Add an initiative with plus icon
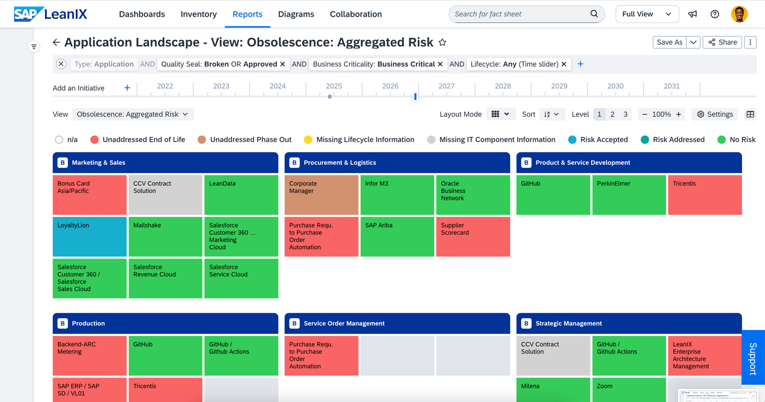765x402 pixels. [x=127, y=88]
